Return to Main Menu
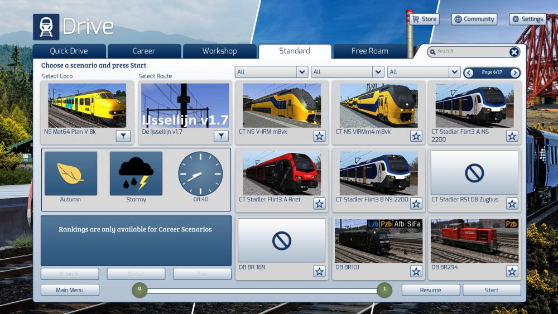This screenshot has height=314, width=558. click(x=70, y=290)
